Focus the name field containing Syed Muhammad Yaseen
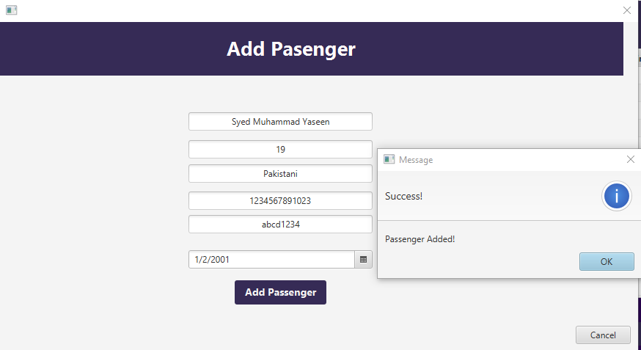The height and width of the screenshot is (350, 641). click(x=280, y=122)
